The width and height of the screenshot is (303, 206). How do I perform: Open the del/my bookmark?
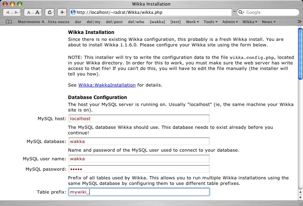click(94, 22)
